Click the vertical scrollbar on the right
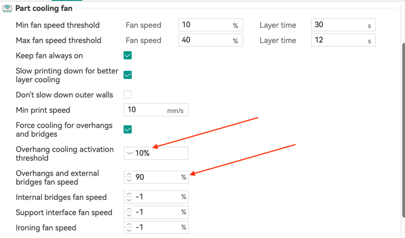 (x=403, y=121)
